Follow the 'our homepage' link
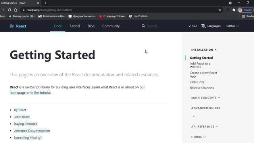254x143 pixels. click(142, 87)
